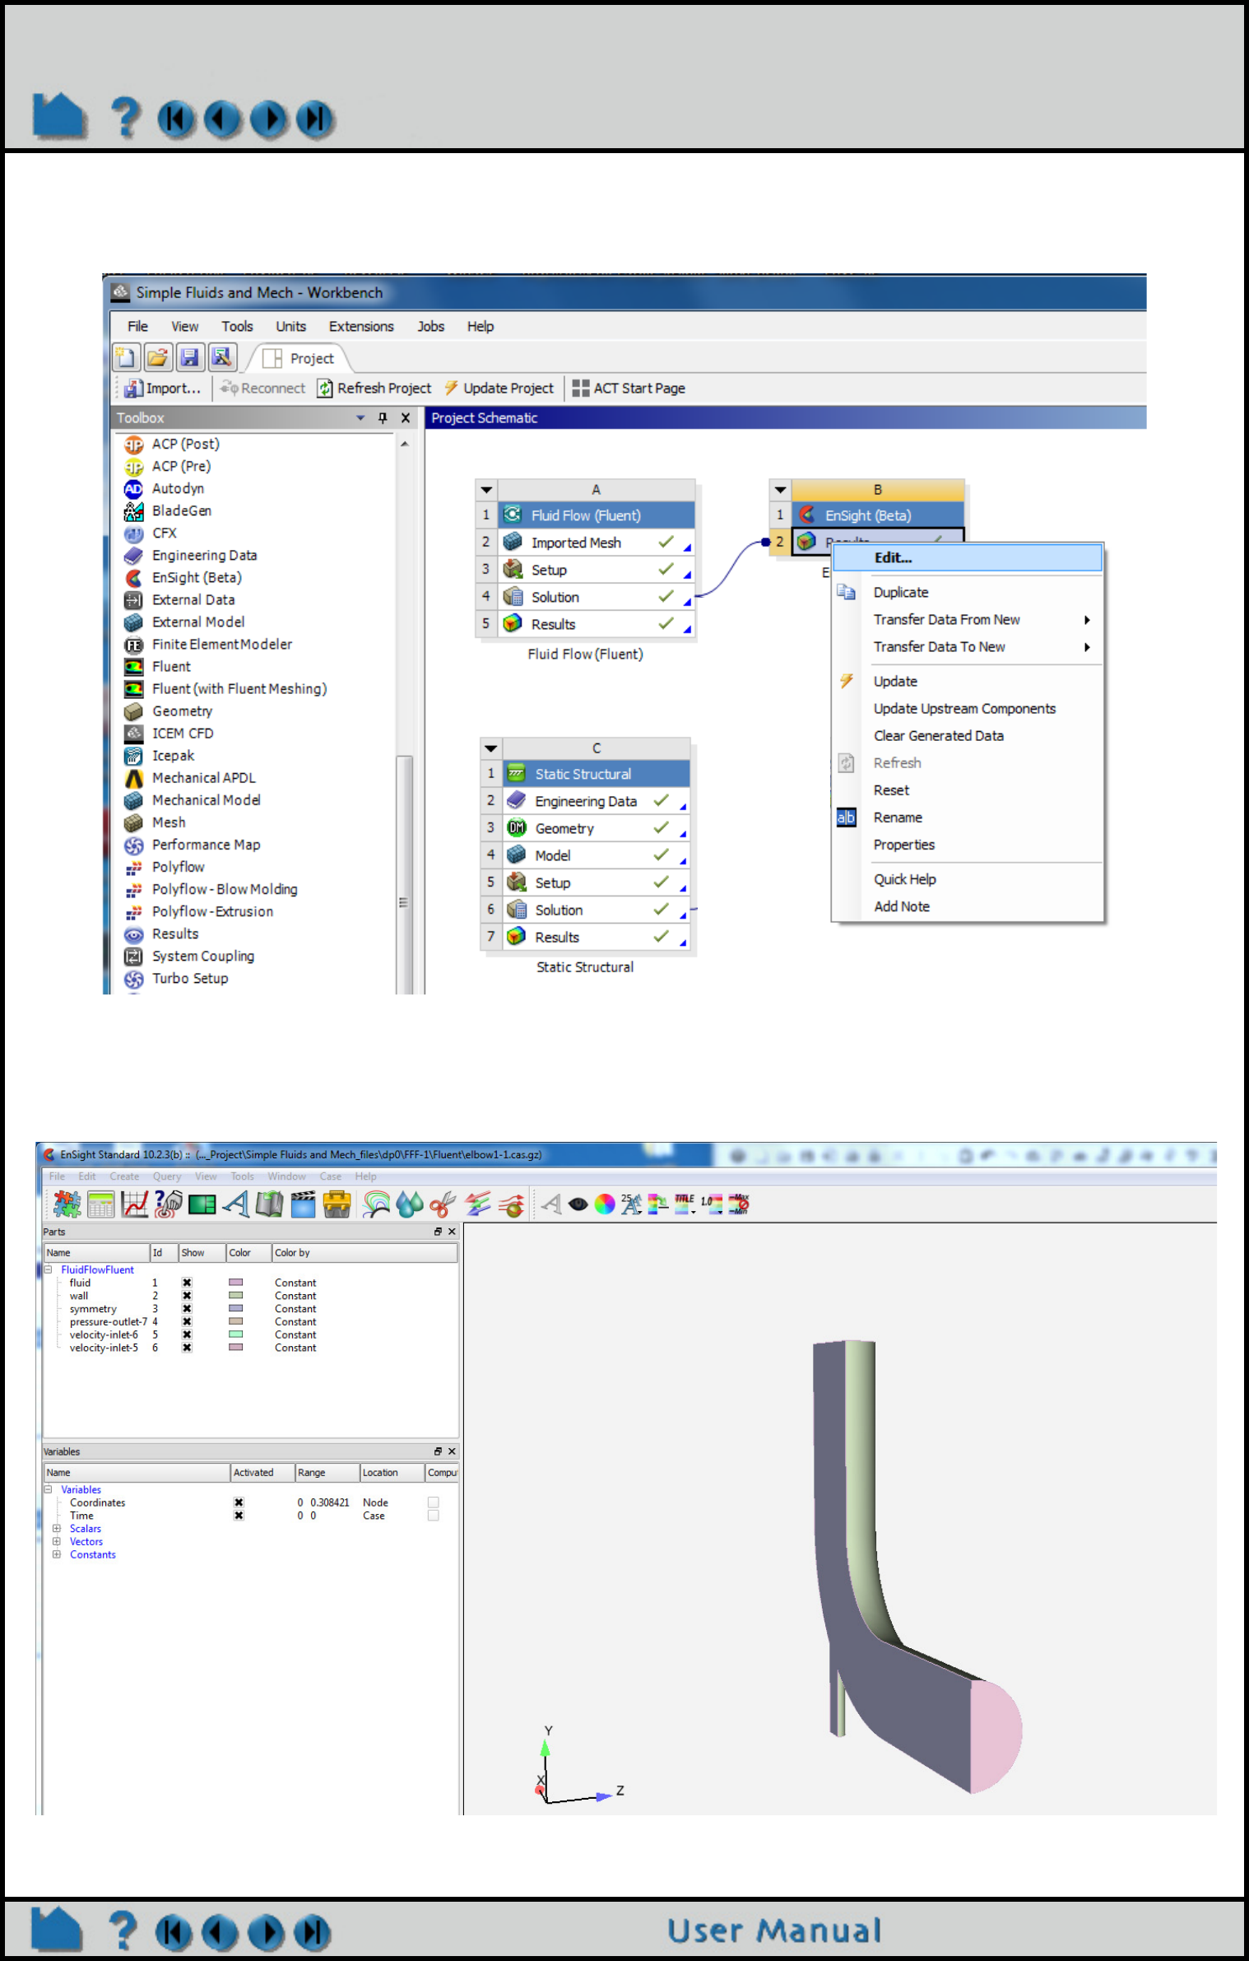The height and width of the screenshot is (1961, 1249).
Task: Toggle the Computed checkbox for Coordinates
Action: [434, 1502]
